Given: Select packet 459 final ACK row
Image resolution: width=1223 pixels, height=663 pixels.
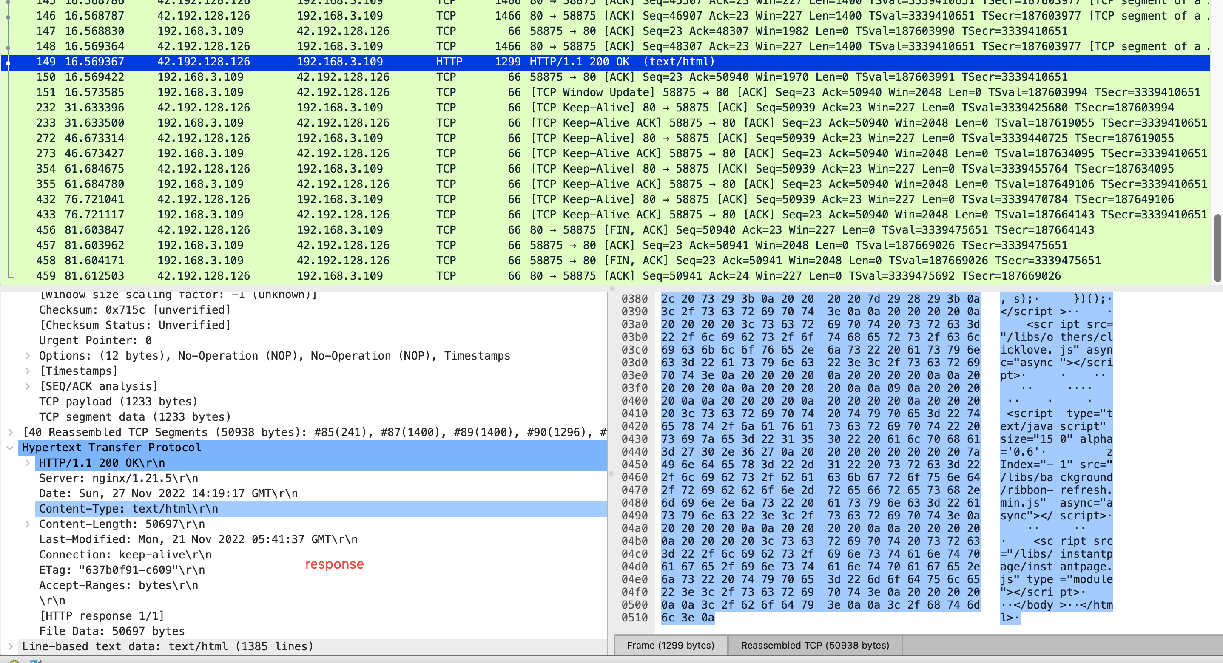Looking at the screenshot, I should [605, 276].
